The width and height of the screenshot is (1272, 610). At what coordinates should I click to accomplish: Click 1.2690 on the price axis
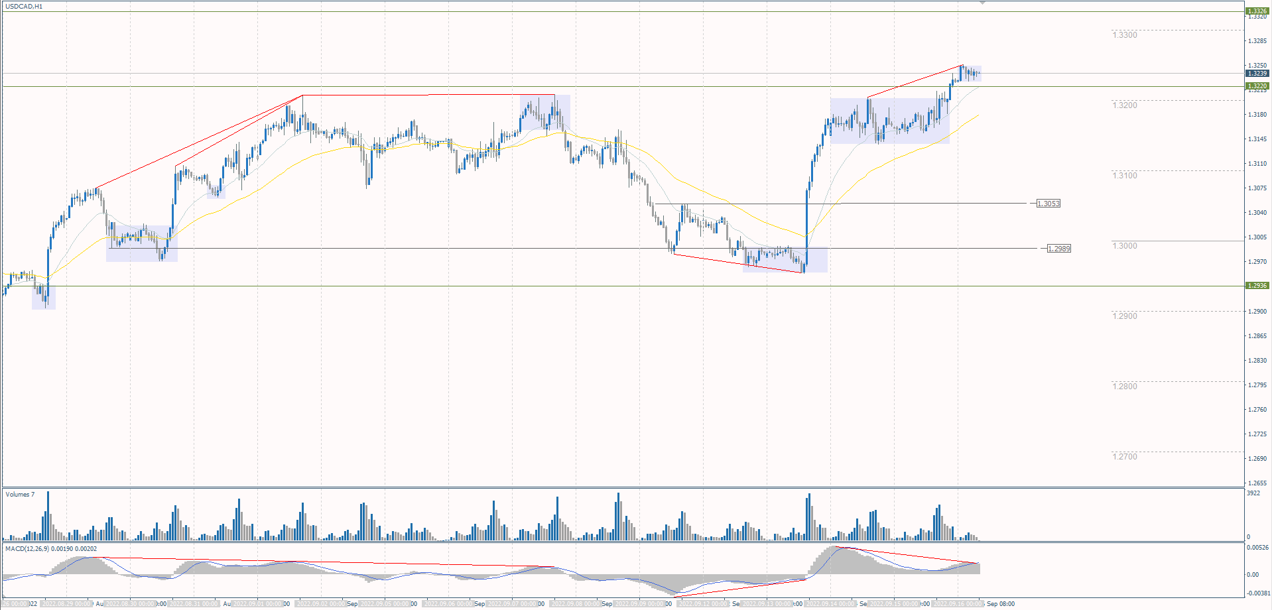point(1257,459)
